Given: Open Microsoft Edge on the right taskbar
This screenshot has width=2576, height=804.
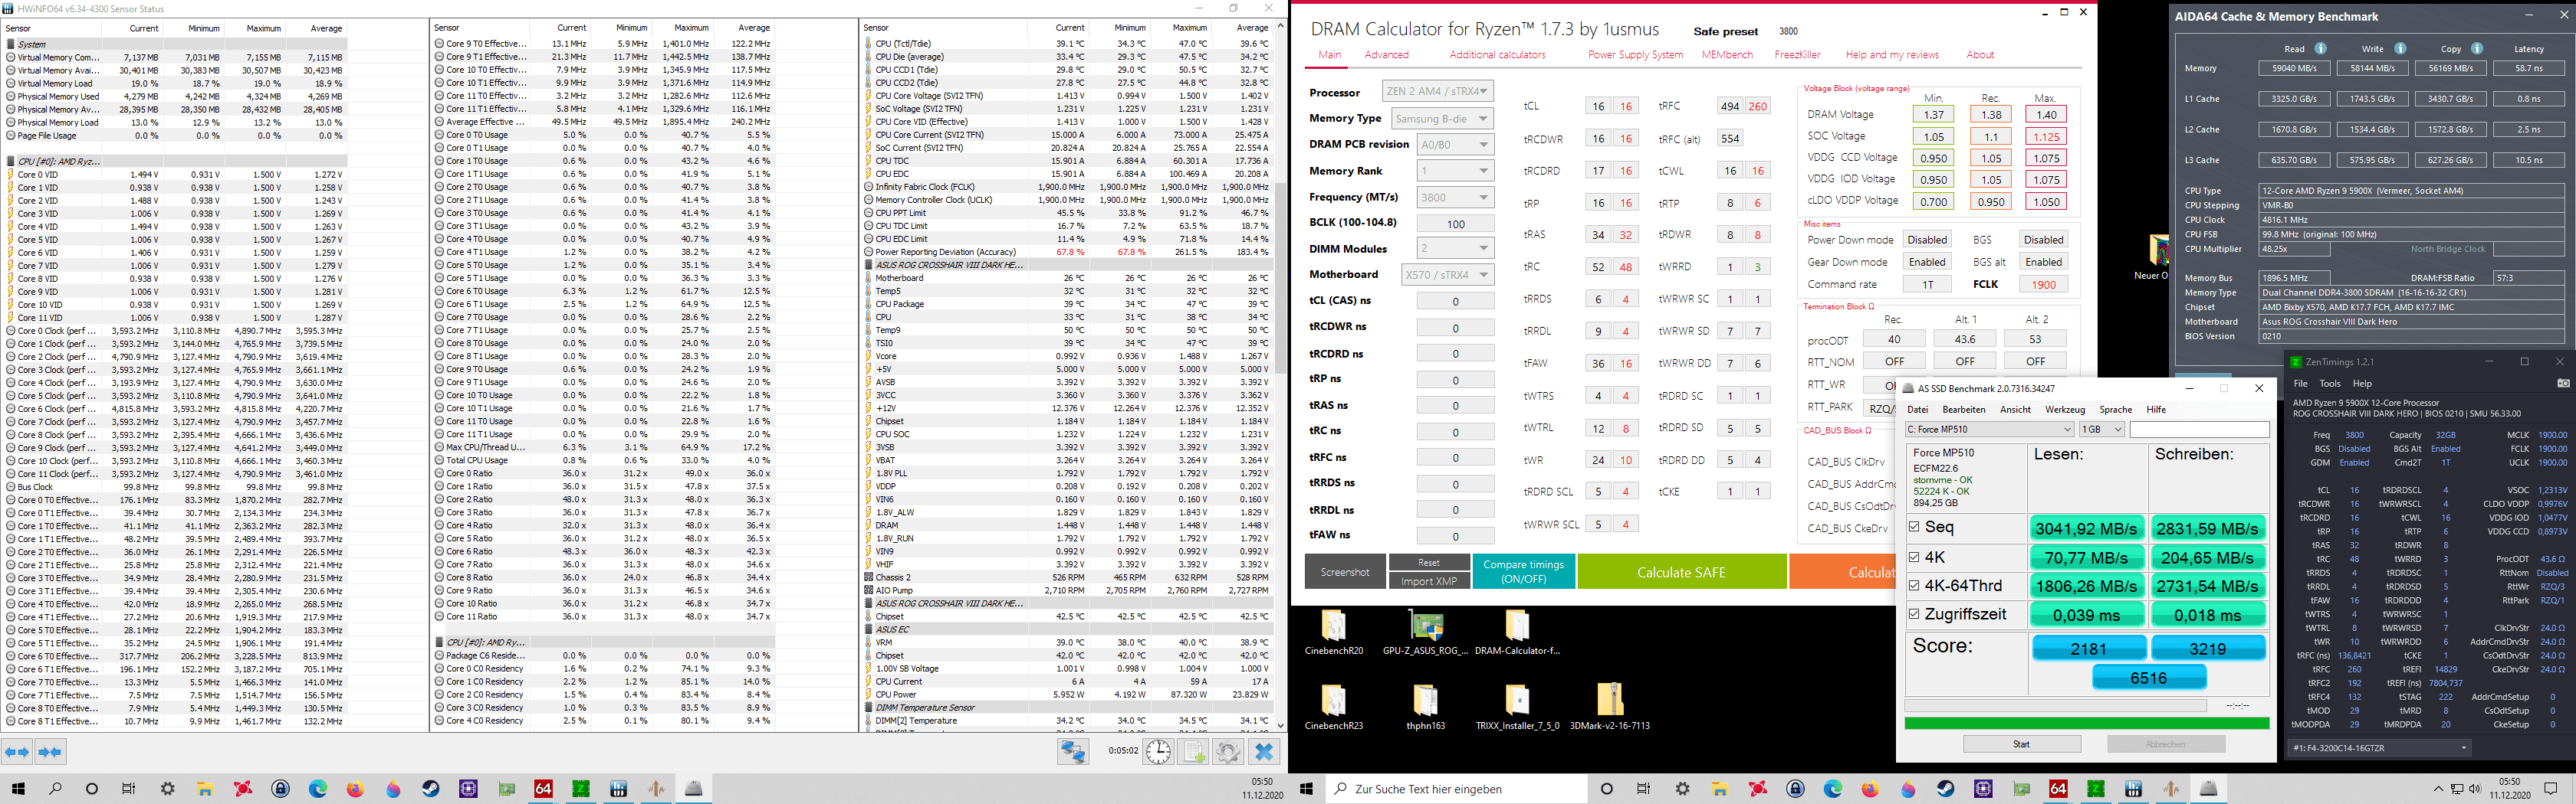Looking at the screenshot, I should [x=1833, y=789].
